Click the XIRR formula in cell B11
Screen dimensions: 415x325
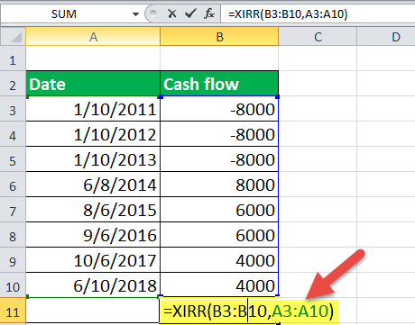pyautogui.click(x=249, y=311)
